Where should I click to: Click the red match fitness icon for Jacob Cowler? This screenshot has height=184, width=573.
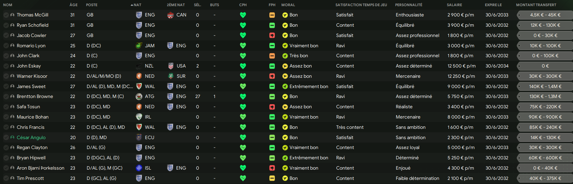click(272, 35)
